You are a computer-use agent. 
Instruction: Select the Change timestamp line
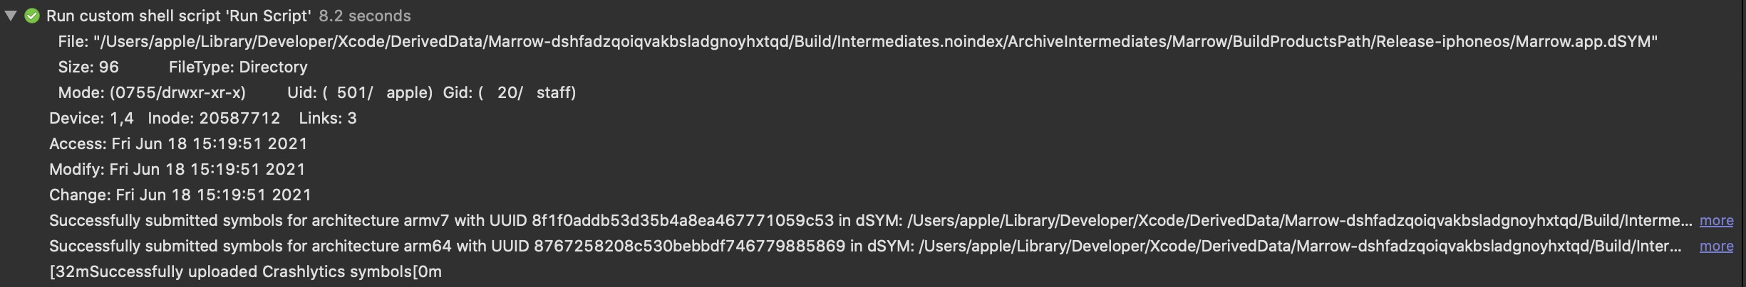180,195
